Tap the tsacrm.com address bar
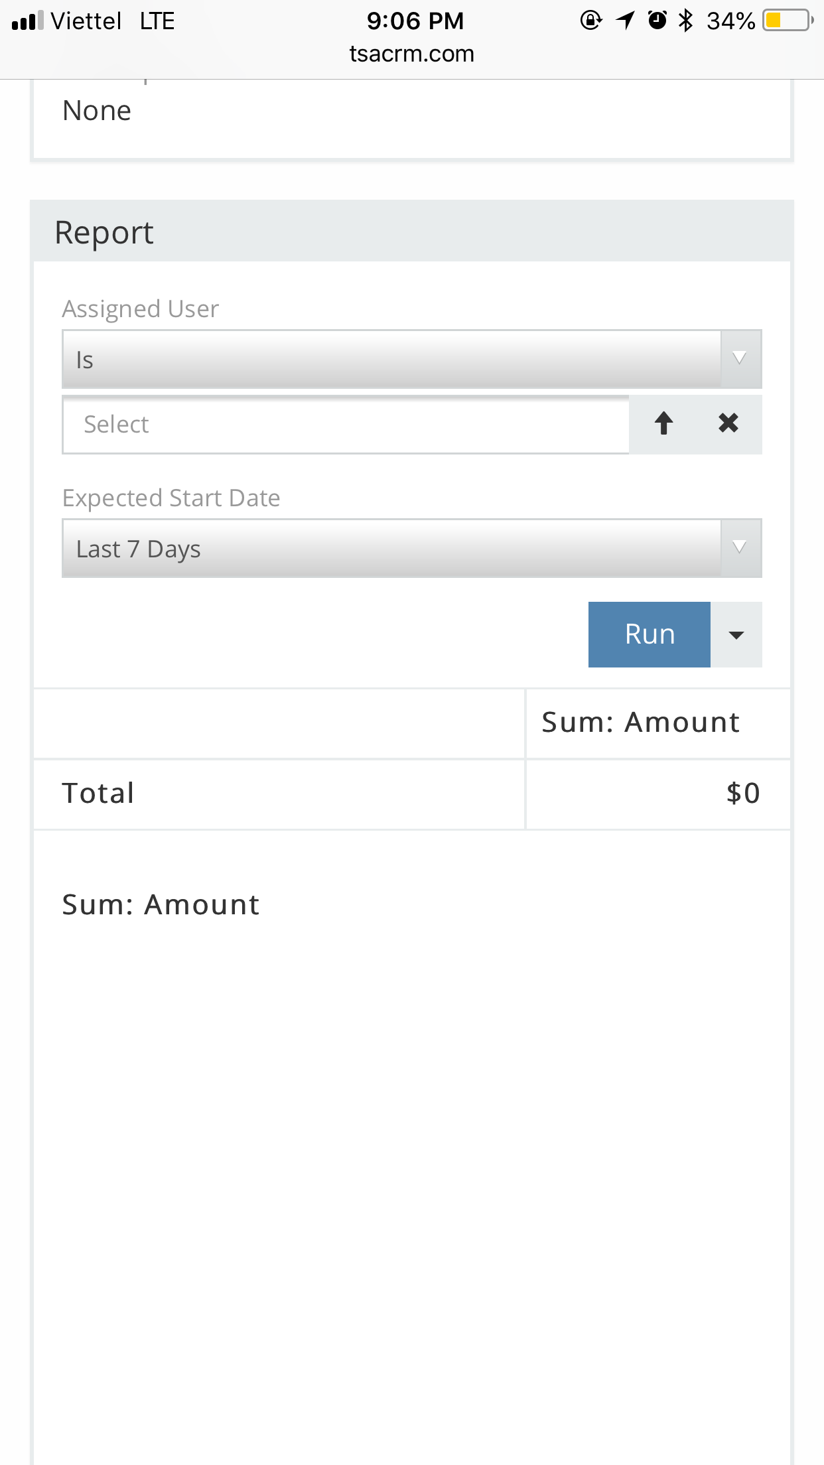Screen dimensions: 824x1465 (x=412, y=54)
